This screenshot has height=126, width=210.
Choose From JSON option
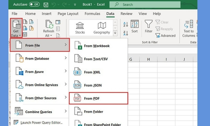[x=99, y=85]
